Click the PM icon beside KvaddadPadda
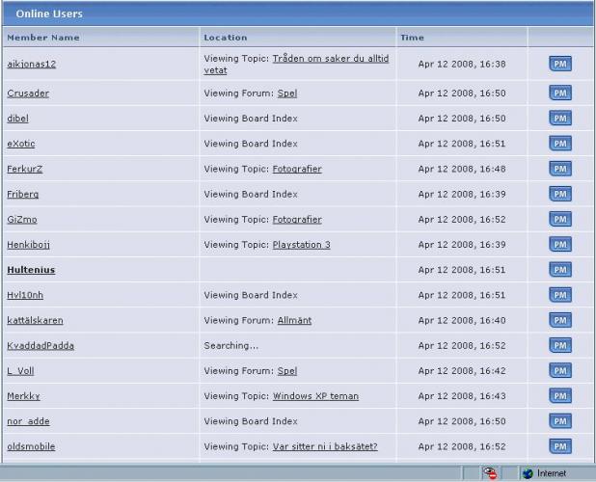 559,345
